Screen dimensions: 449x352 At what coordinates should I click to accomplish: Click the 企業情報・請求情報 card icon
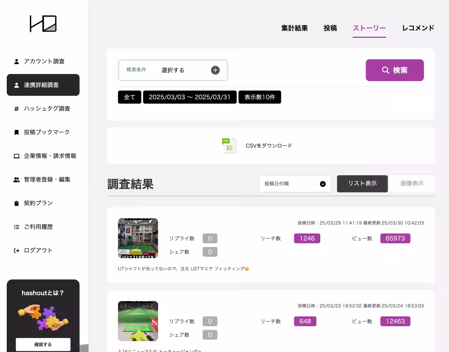click(16, 155)
